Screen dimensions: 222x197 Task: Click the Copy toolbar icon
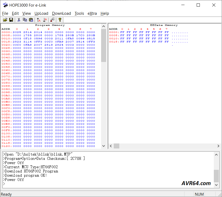point(25,20)
